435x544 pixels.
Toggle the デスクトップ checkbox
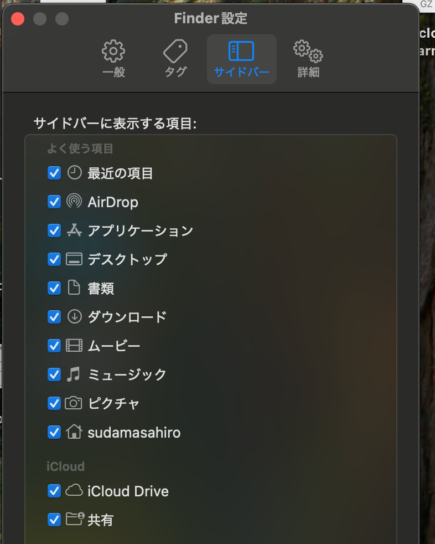(54, 259)
